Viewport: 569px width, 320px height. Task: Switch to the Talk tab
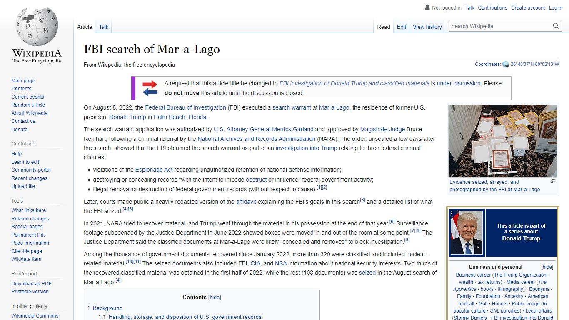[x=104, y=27]
